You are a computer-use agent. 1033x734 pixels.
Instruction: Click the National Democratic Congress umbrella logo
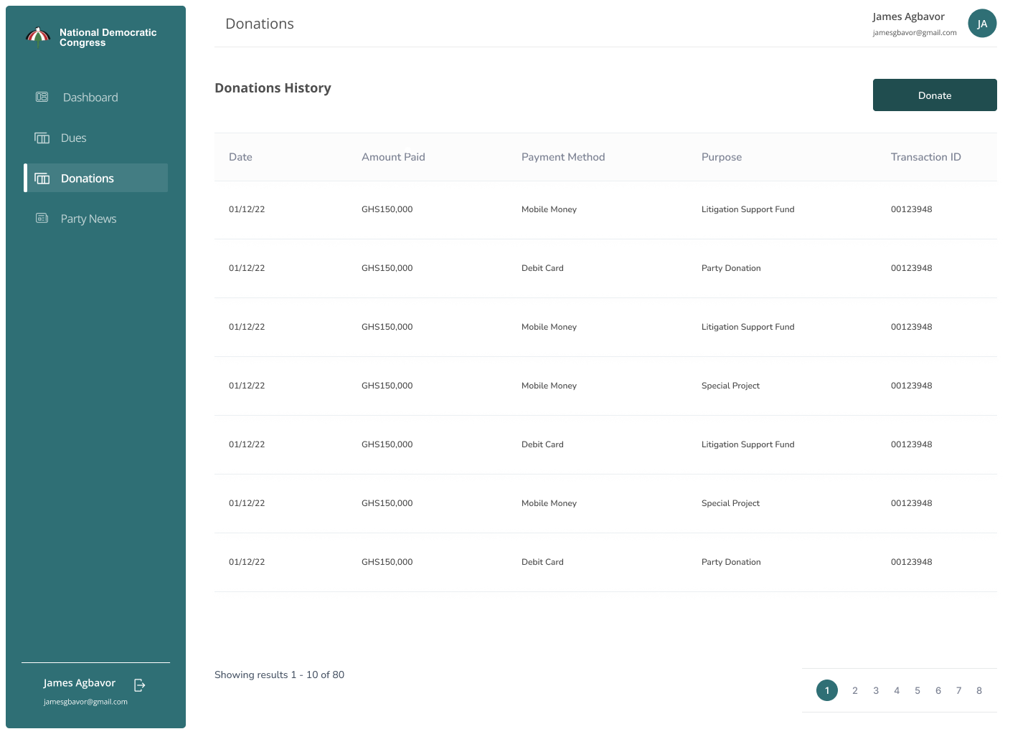pyautogui.click(x=37, y=36)
